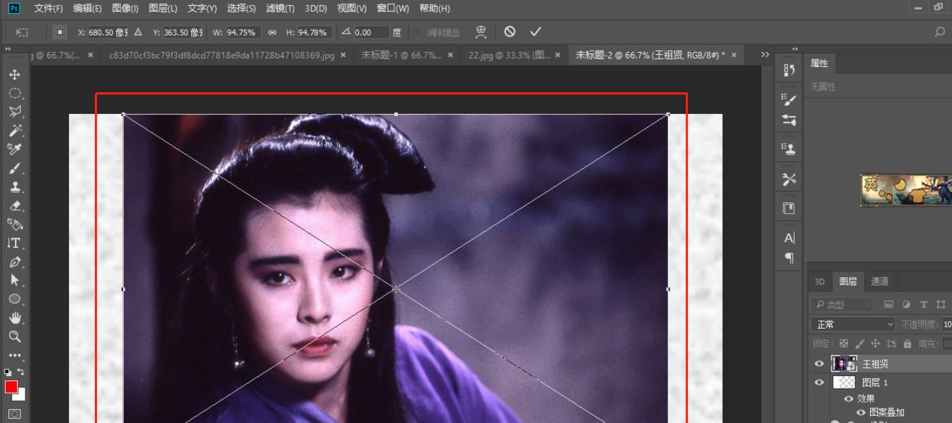The height and width of the screenshot is (423, 952).
Task: Toggle lock transparent pixels
Action: (x=843, y=344)
